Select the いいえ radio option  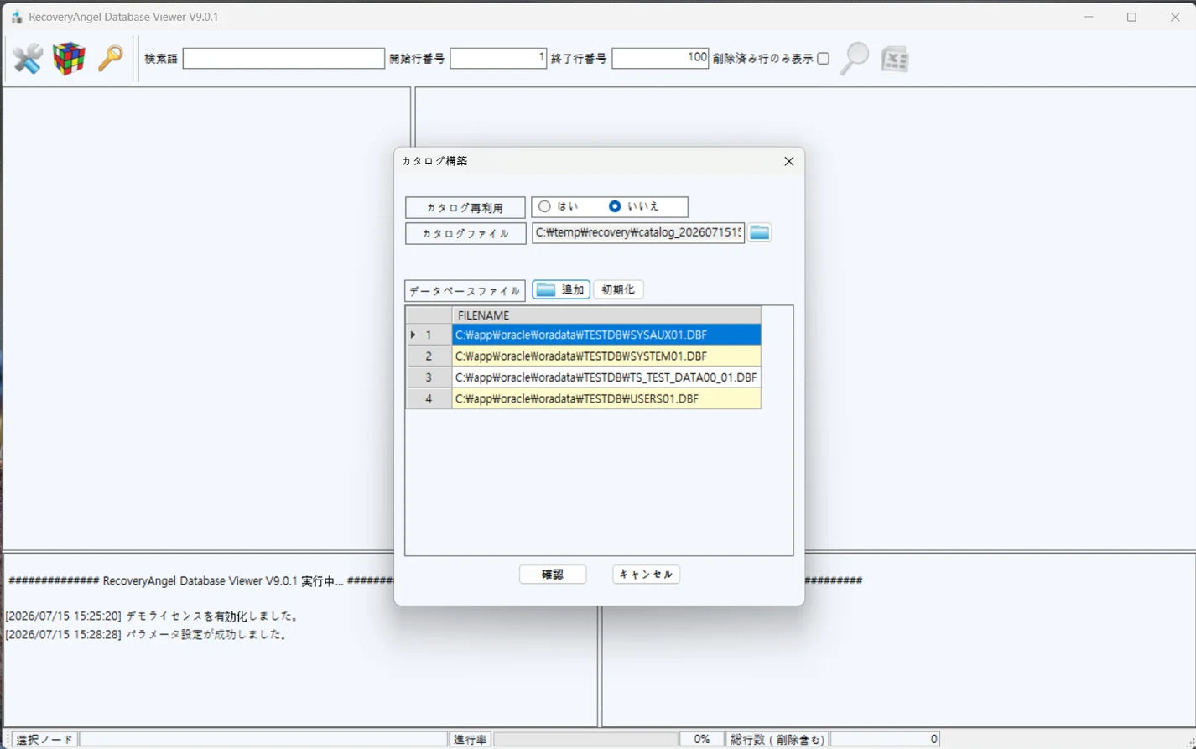click(615, 206)
